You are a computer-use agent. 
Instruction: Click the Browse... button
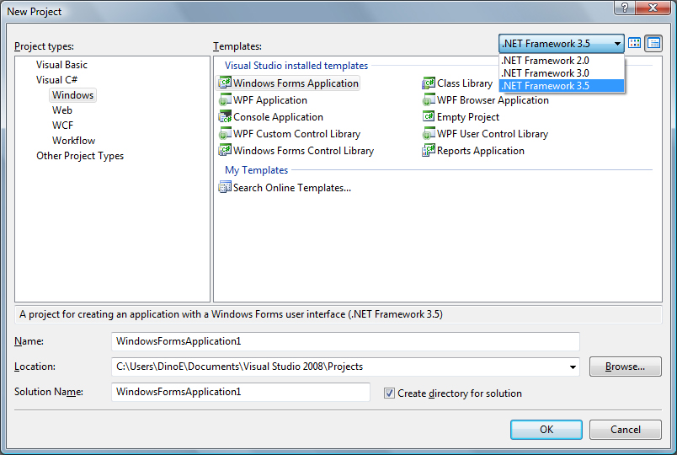click(x=625, y=367)
